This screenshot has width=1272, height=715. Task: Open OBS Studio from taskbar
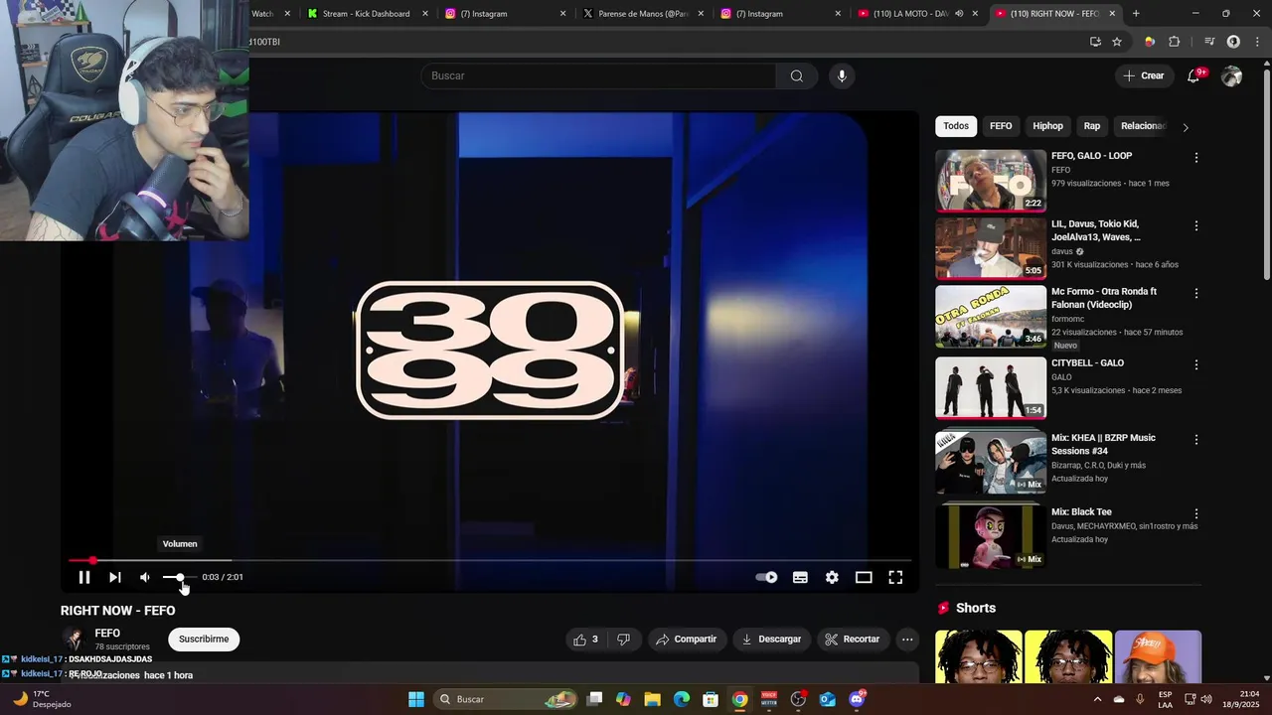[798, 699]
